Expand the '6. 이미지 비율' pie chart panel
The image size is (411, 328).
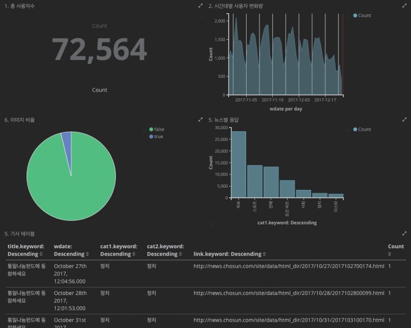point(200,120)
